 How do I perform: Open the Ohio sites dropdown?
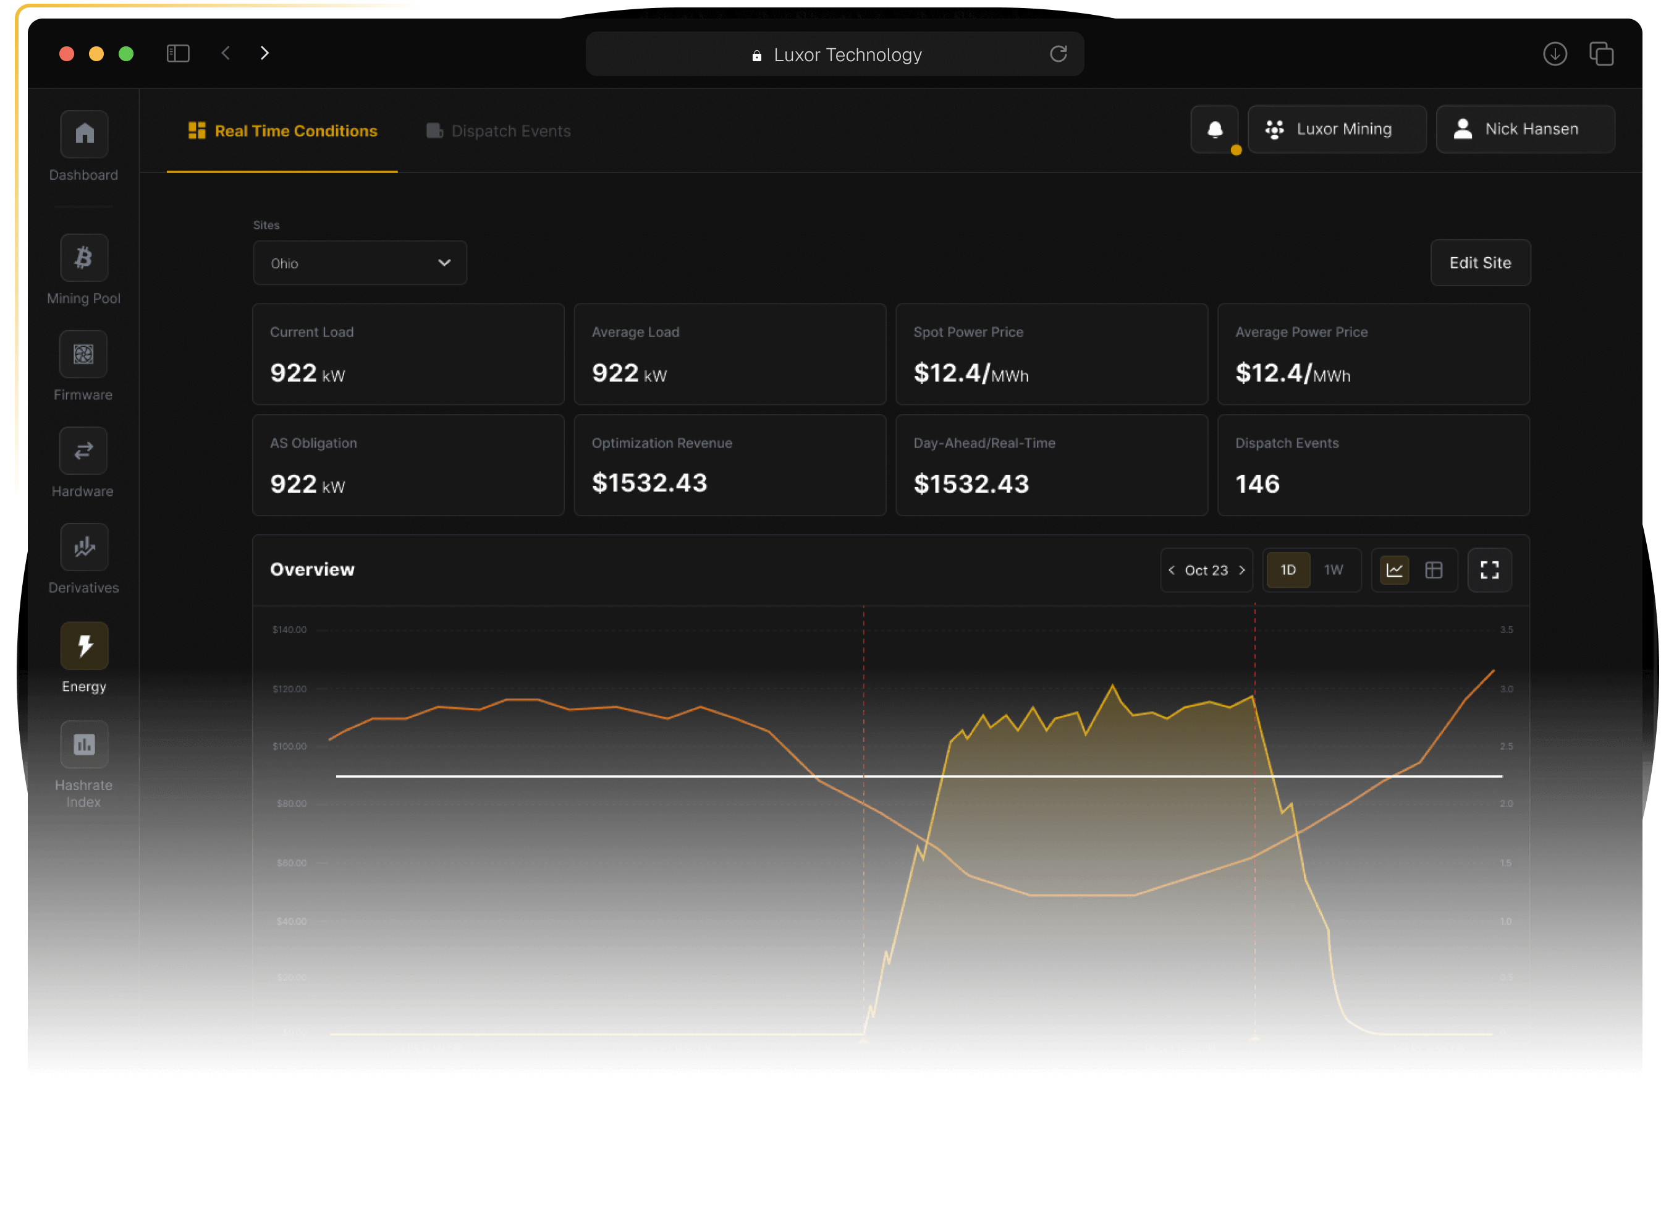360,263
